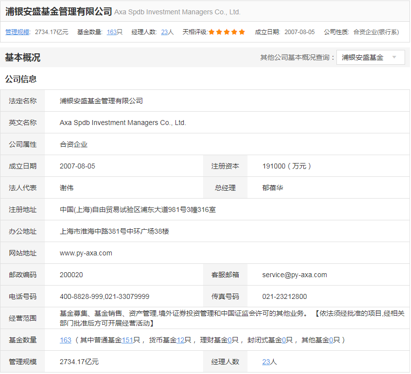Click the 公司信息 section title
Viewport: 411px width, 374px height.
click(x=21, y=79)
